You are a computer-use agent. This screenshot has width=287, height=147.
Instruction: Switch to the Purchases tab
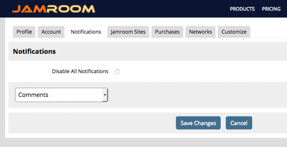pos(167,32)
